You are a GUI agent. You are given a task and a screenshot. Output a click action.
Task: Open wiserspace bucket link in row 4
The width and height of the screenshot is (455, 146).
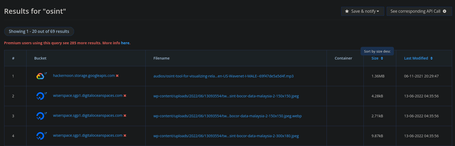[x=88, y=135]
